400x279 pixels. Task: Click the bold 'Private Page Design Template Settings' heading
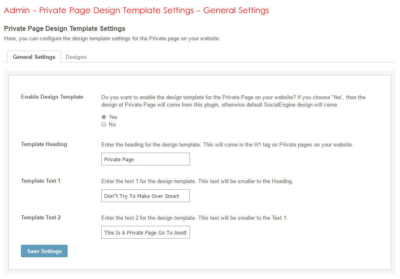(64, 29)
